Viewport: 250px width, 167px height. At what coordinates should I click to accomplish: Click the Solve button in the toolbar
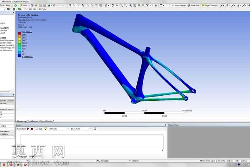[23, 5]
